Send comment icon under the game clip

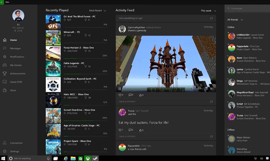click(211, 101)
